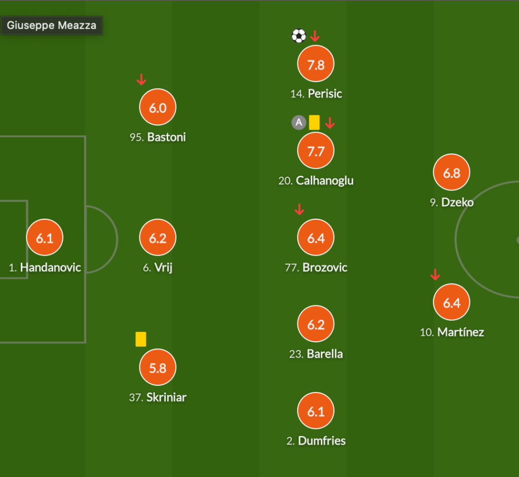519x477 pixels.
Task: Click the player name Vrij
Action: click(164, 267)
